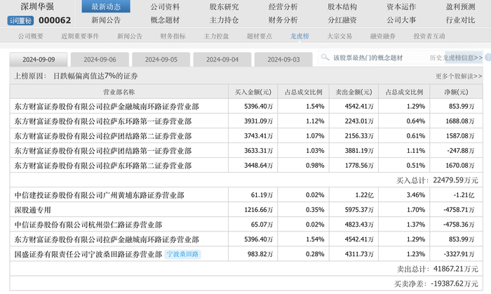Go to 大宗交易 sub-navigation
The height and width of the screenshot is (294, 491).
pyautogui.click(x=339, y=36)
